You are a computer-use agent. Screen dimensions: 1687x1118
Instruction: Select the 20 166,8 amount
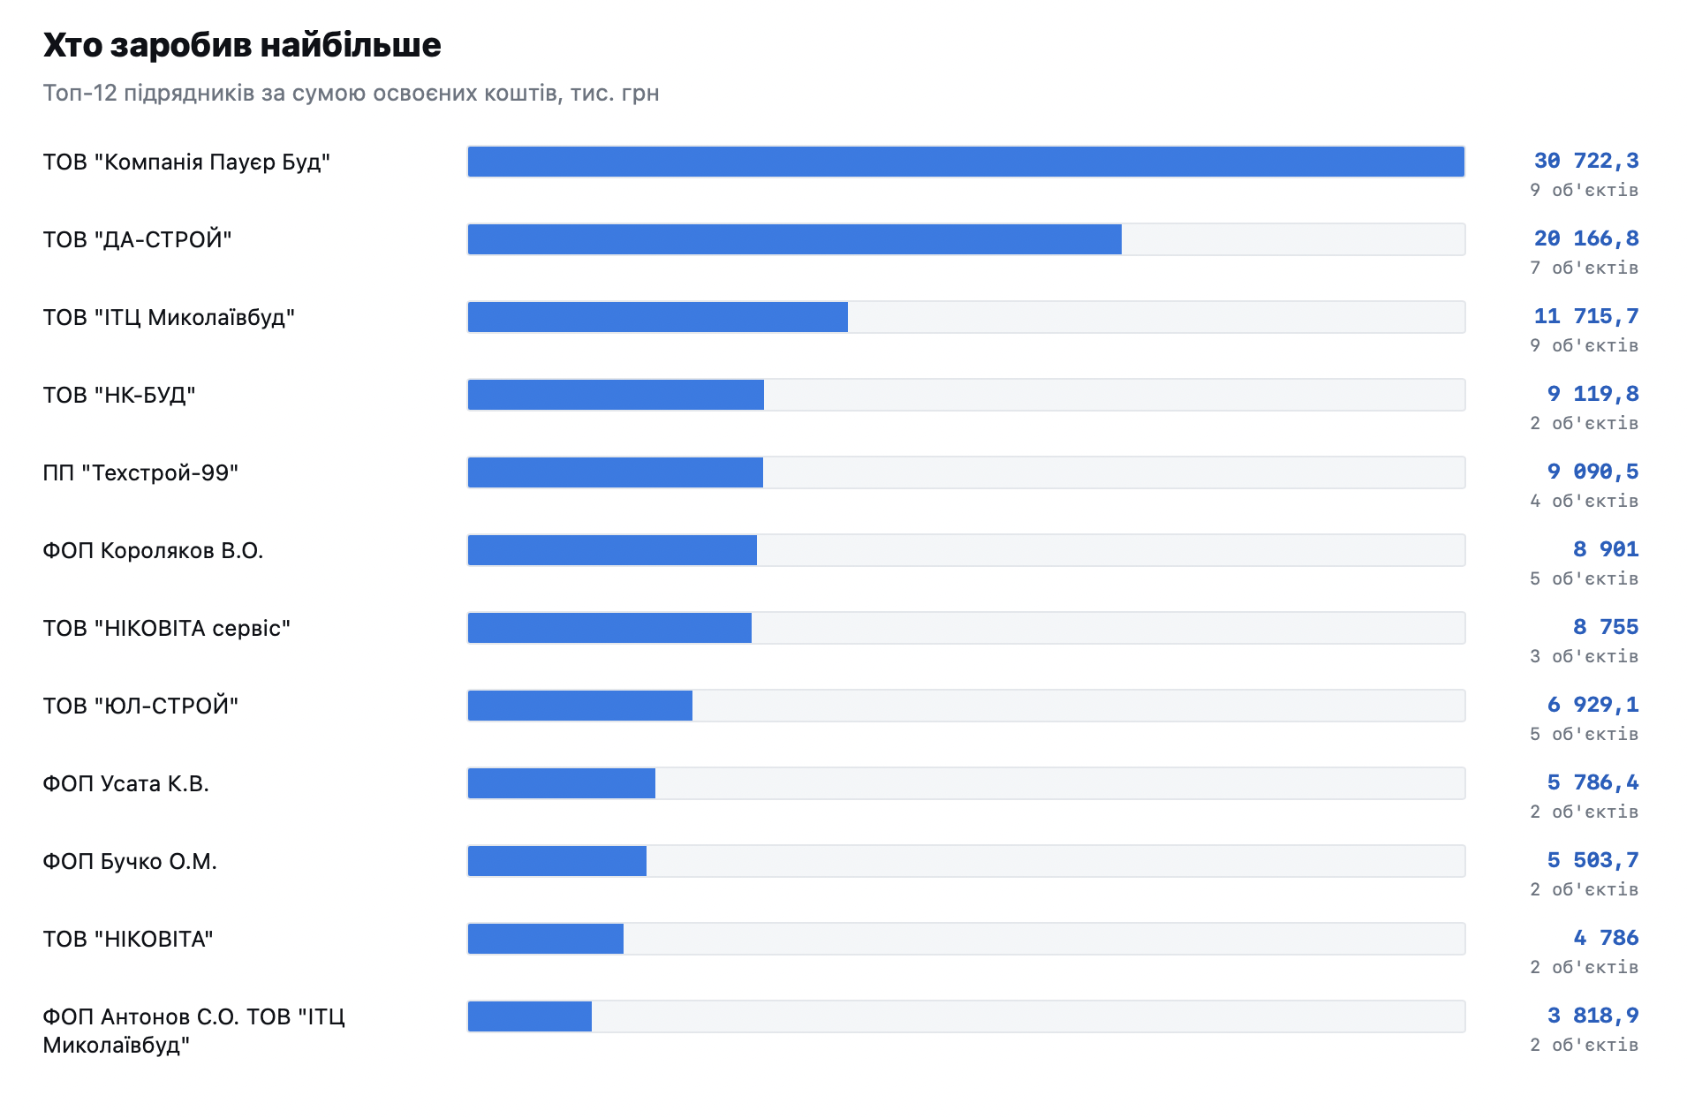(x=1586, y=238)
